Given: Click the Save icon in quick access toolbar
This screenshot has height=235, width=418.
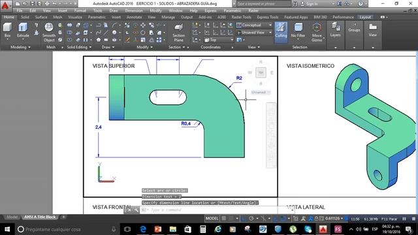Looking at the screenshot, I should tap(33, 4).
